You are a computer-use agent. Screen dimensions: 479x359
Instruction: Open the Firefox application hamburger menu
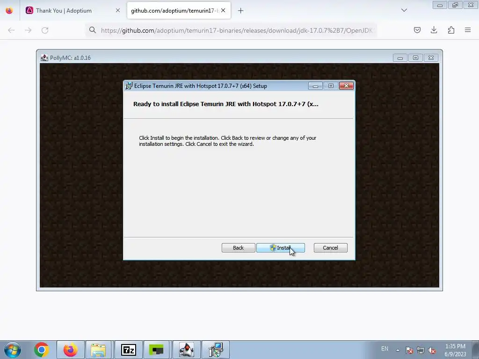pos(468,30)
